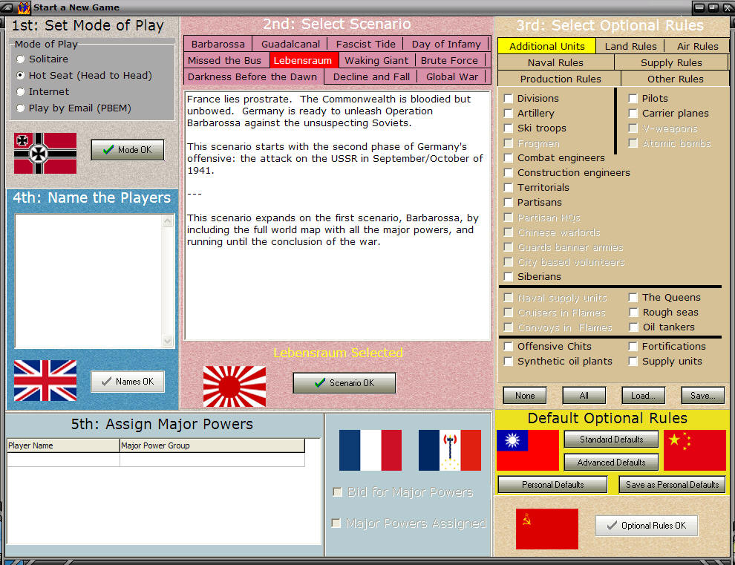Image resolution: width=735 pixels, height=565 pixels.
Task: Click the Soviet Union flag
Action: [547, 529]
